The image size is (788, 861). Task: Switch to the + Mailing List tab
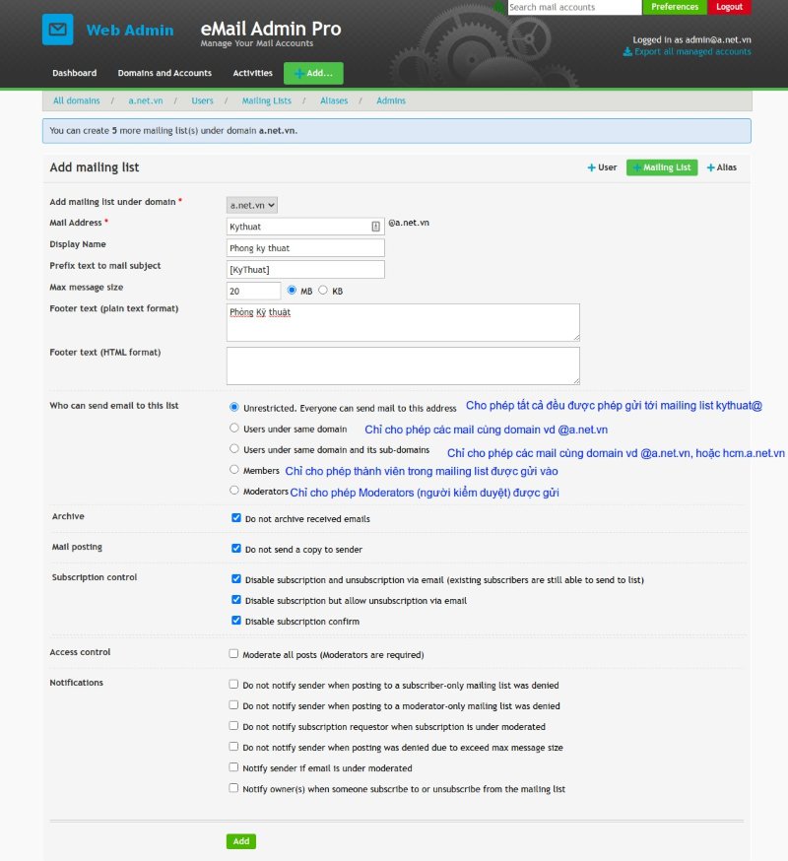(x=662, y=167)
